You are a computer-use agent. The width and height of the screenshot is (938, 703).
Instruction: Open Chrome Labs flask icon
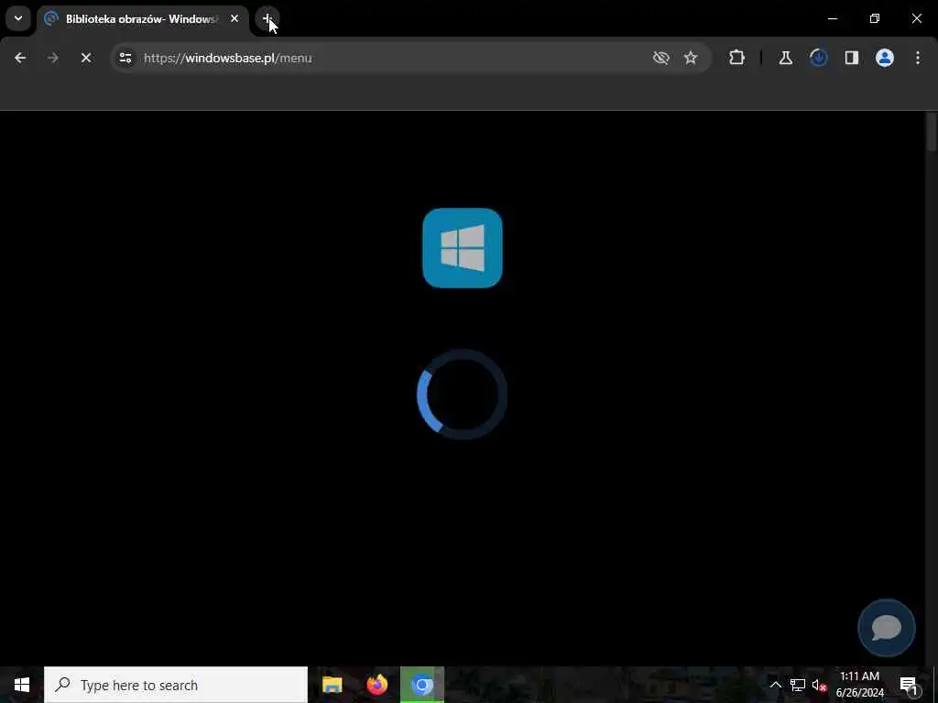[785, 58]
